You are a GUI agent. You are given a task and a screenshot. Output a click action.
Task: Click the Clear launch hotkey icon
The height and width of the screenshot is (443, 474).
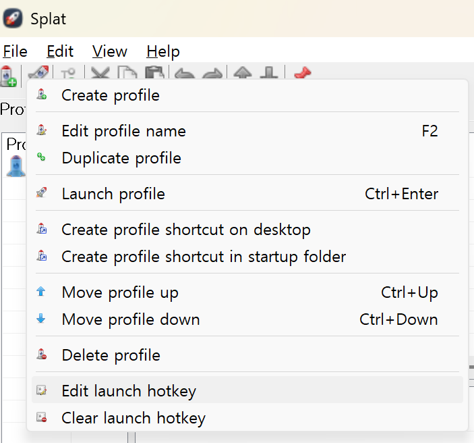41,417
